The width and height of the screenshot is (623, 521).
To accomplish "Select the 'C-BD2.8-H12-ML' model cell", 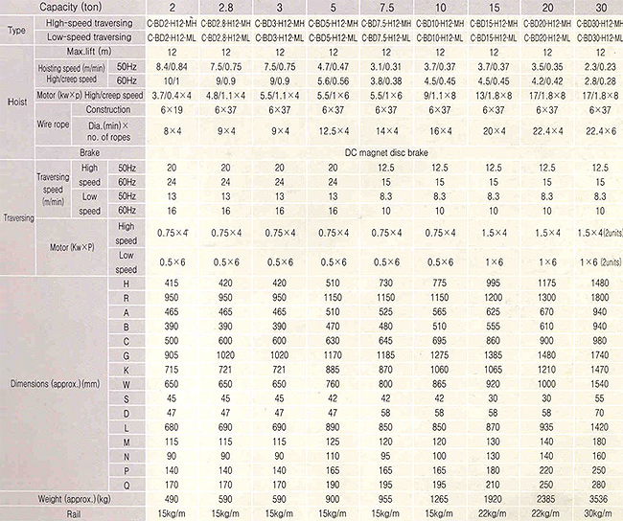I will point(225,38).
